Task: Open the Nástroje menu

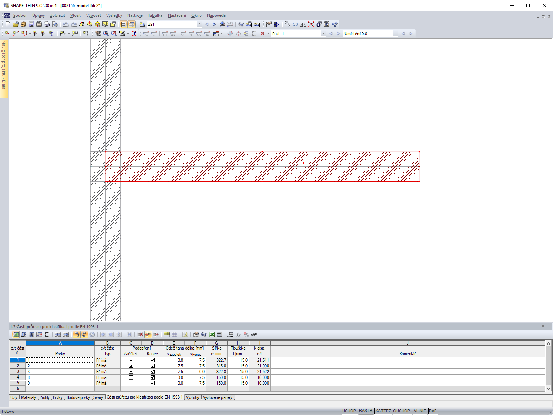Action: (135, 15)
